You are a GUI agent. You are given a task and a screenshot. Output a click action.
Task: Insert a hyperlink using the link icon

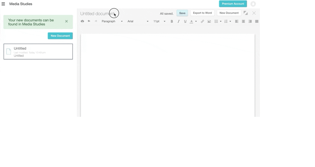pos(203,21)
